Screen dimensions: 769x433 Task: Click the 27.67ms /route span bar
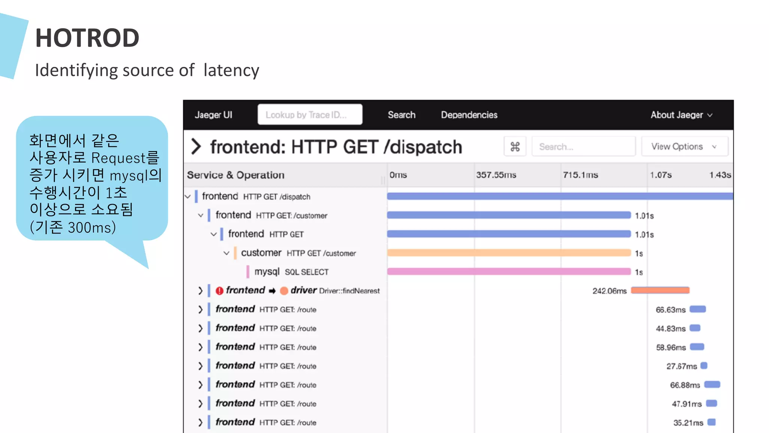click(x=704, y=366)
